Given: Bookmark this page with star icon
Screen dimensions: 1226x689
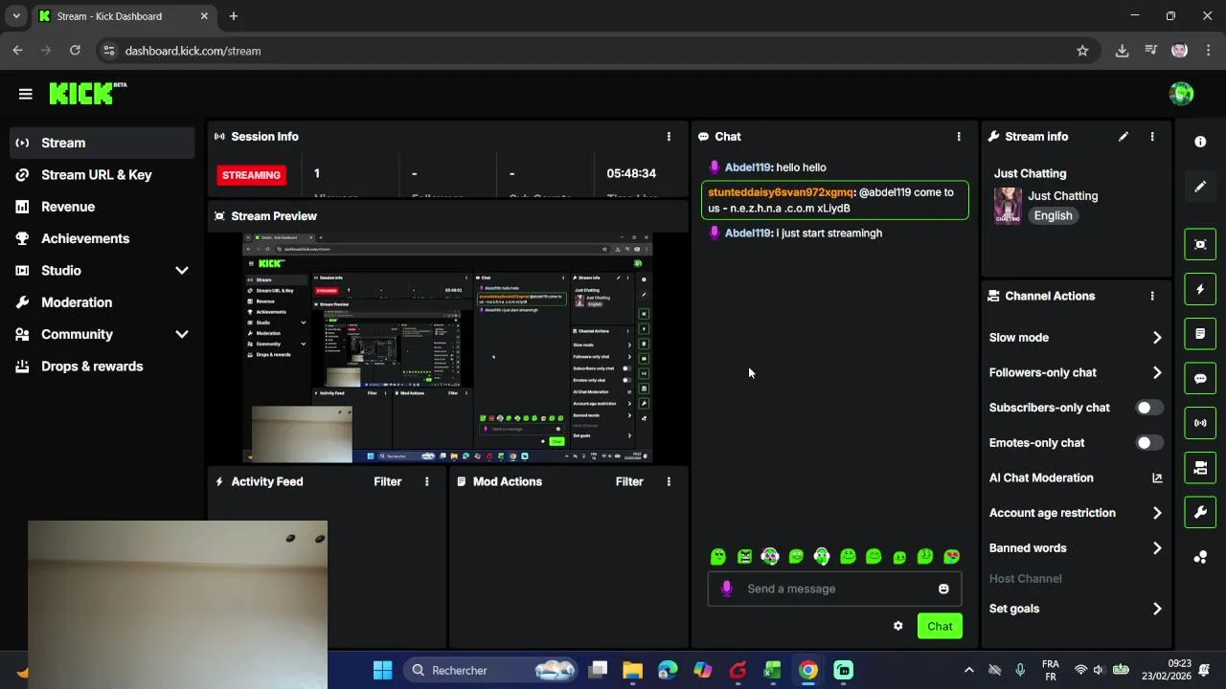Looking at the screenshot, I should (1082, 51).
